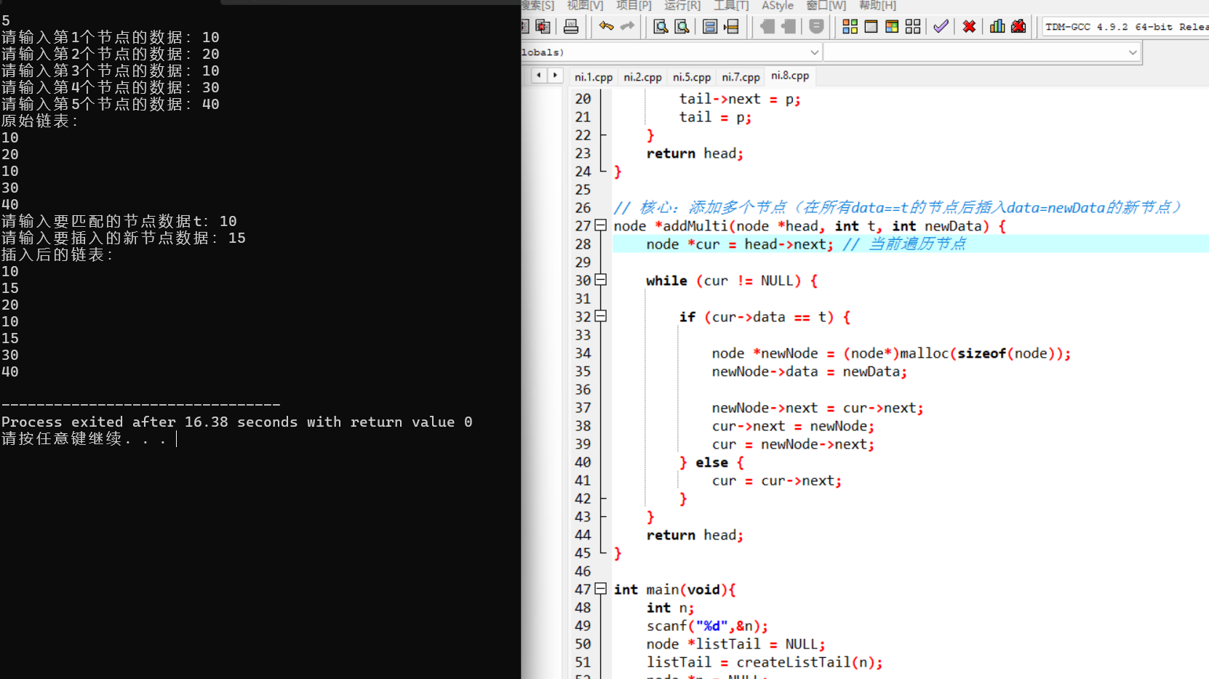Click the 'int main(void){' line
Screen dimensions: 1209x679
coord(675,590)
